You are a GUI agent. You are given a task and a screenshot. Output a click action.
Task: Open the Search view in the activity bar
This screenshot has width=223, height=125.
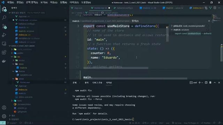point(4,18)
